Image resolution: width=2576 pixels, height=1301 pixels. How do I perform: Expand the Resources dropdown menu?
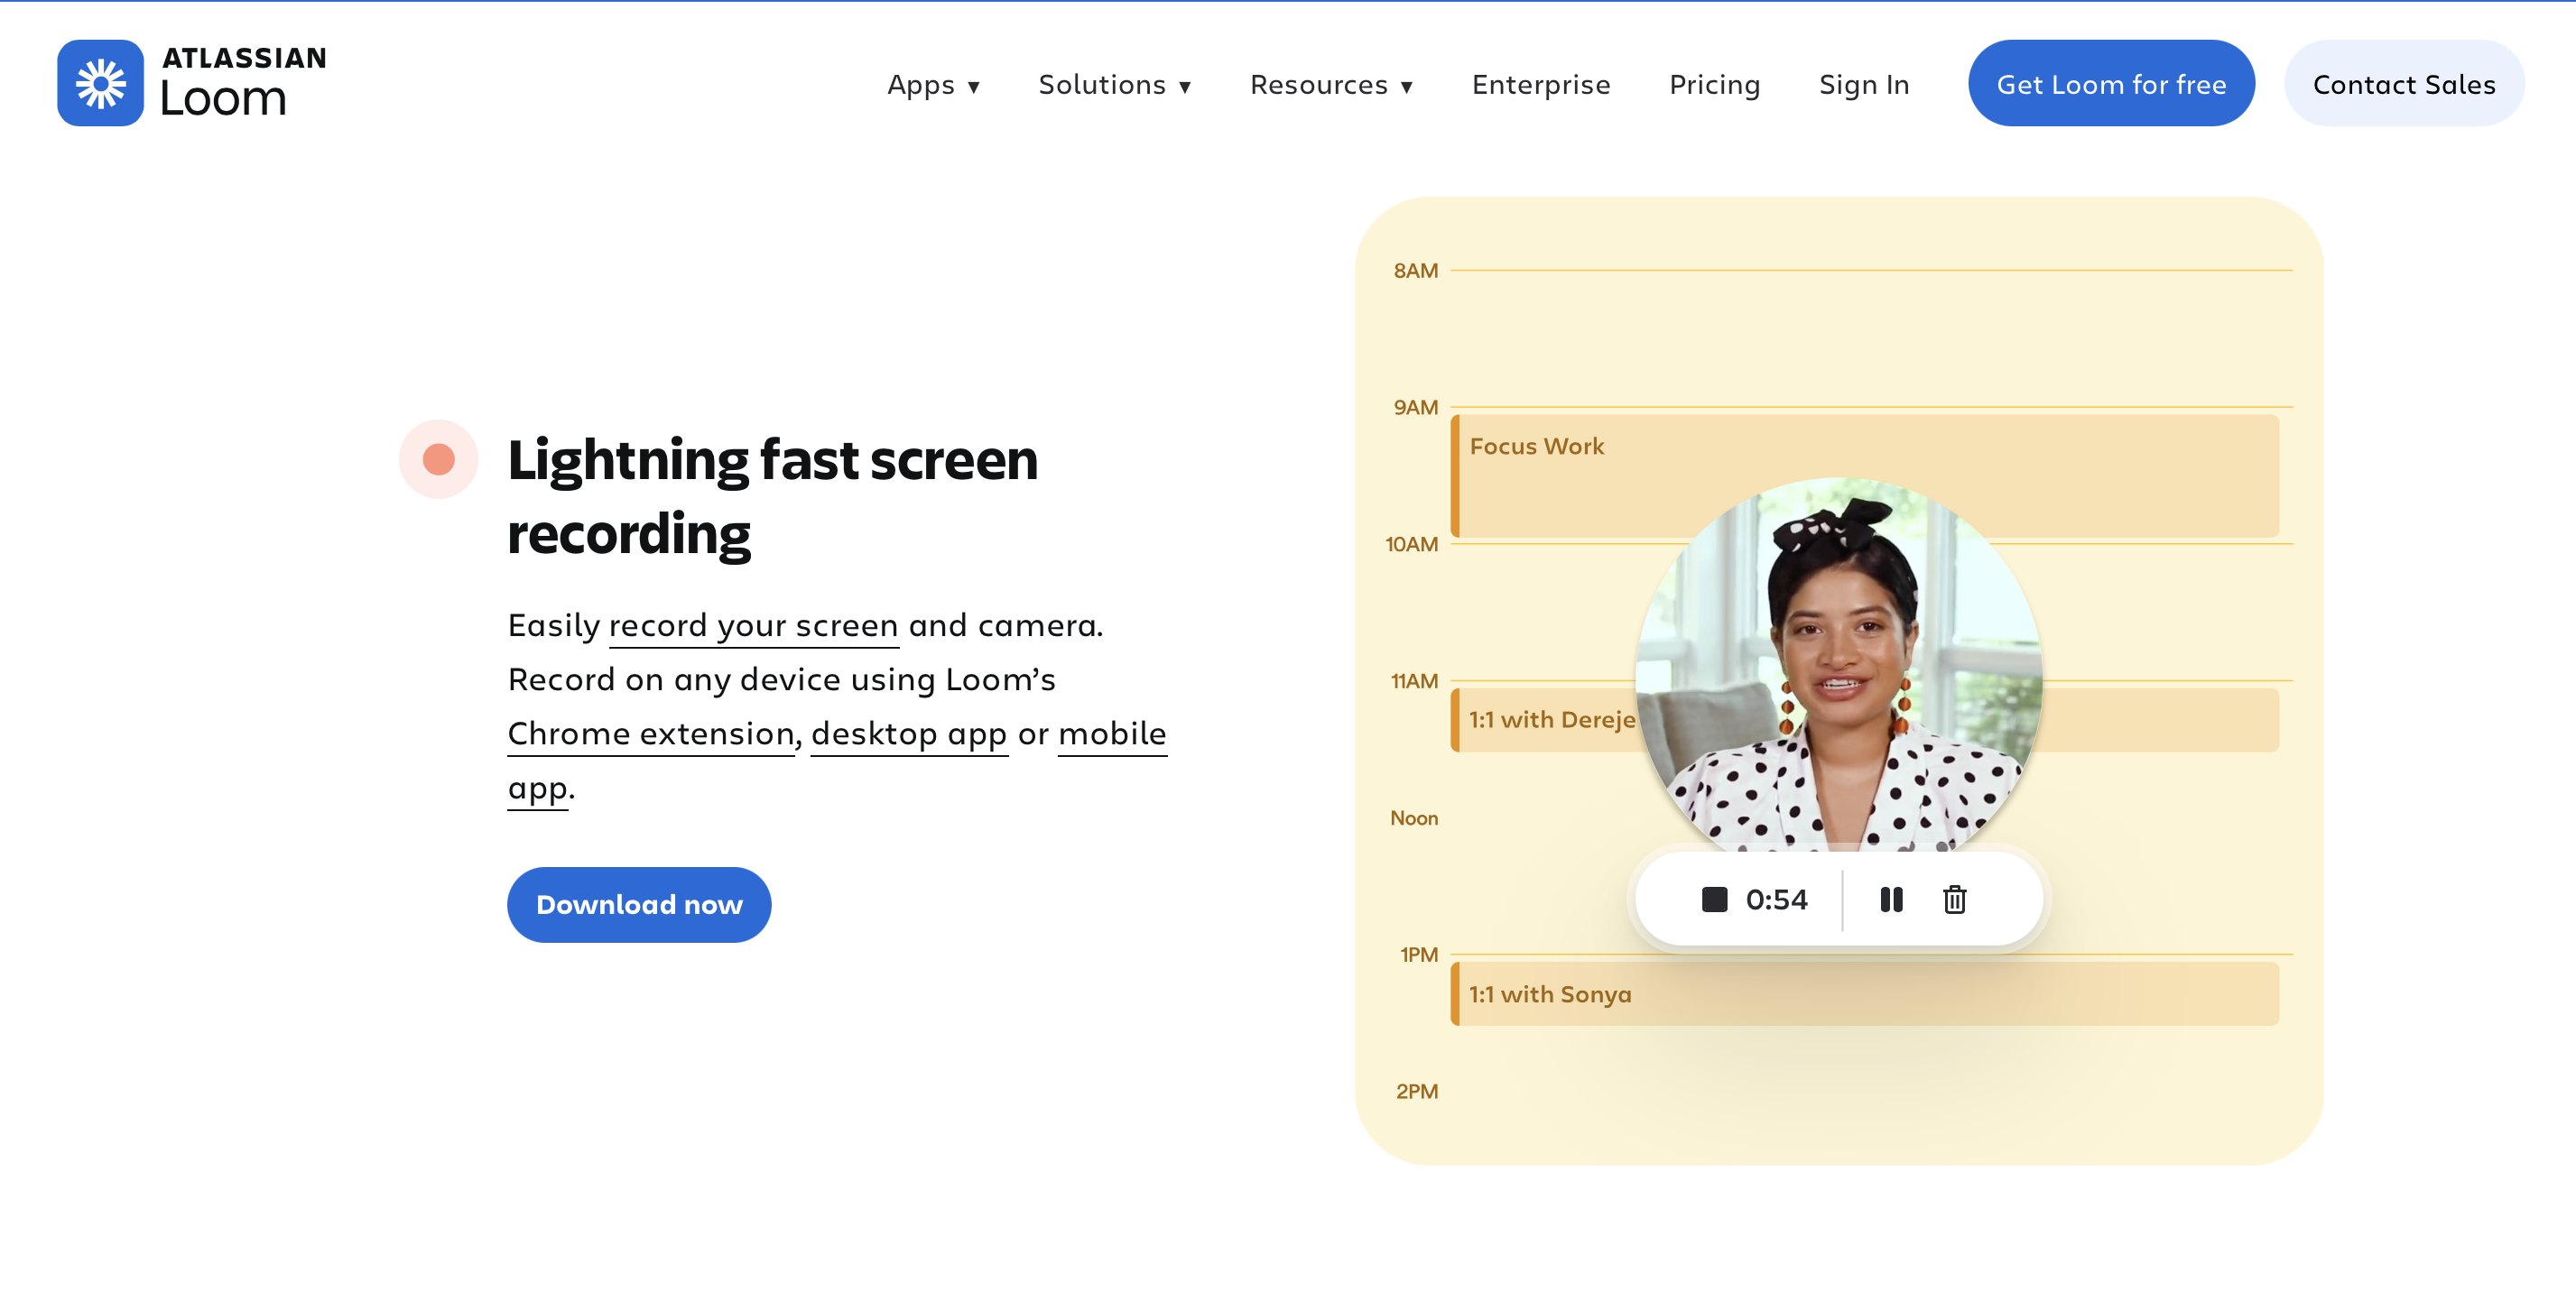(x=1330, y=85)
